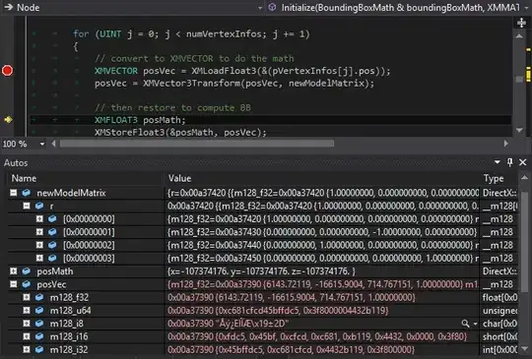532x359 pixels.
Task: Click the horizontal scroll left arrow
Action: click(x=53, y=144)
